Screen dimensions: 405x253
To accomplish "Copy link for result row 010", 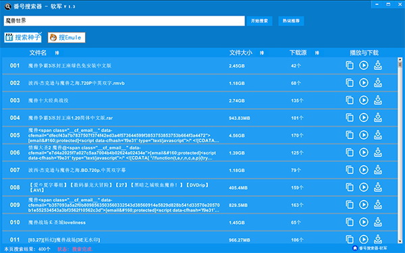I will (x=350, y=222).
